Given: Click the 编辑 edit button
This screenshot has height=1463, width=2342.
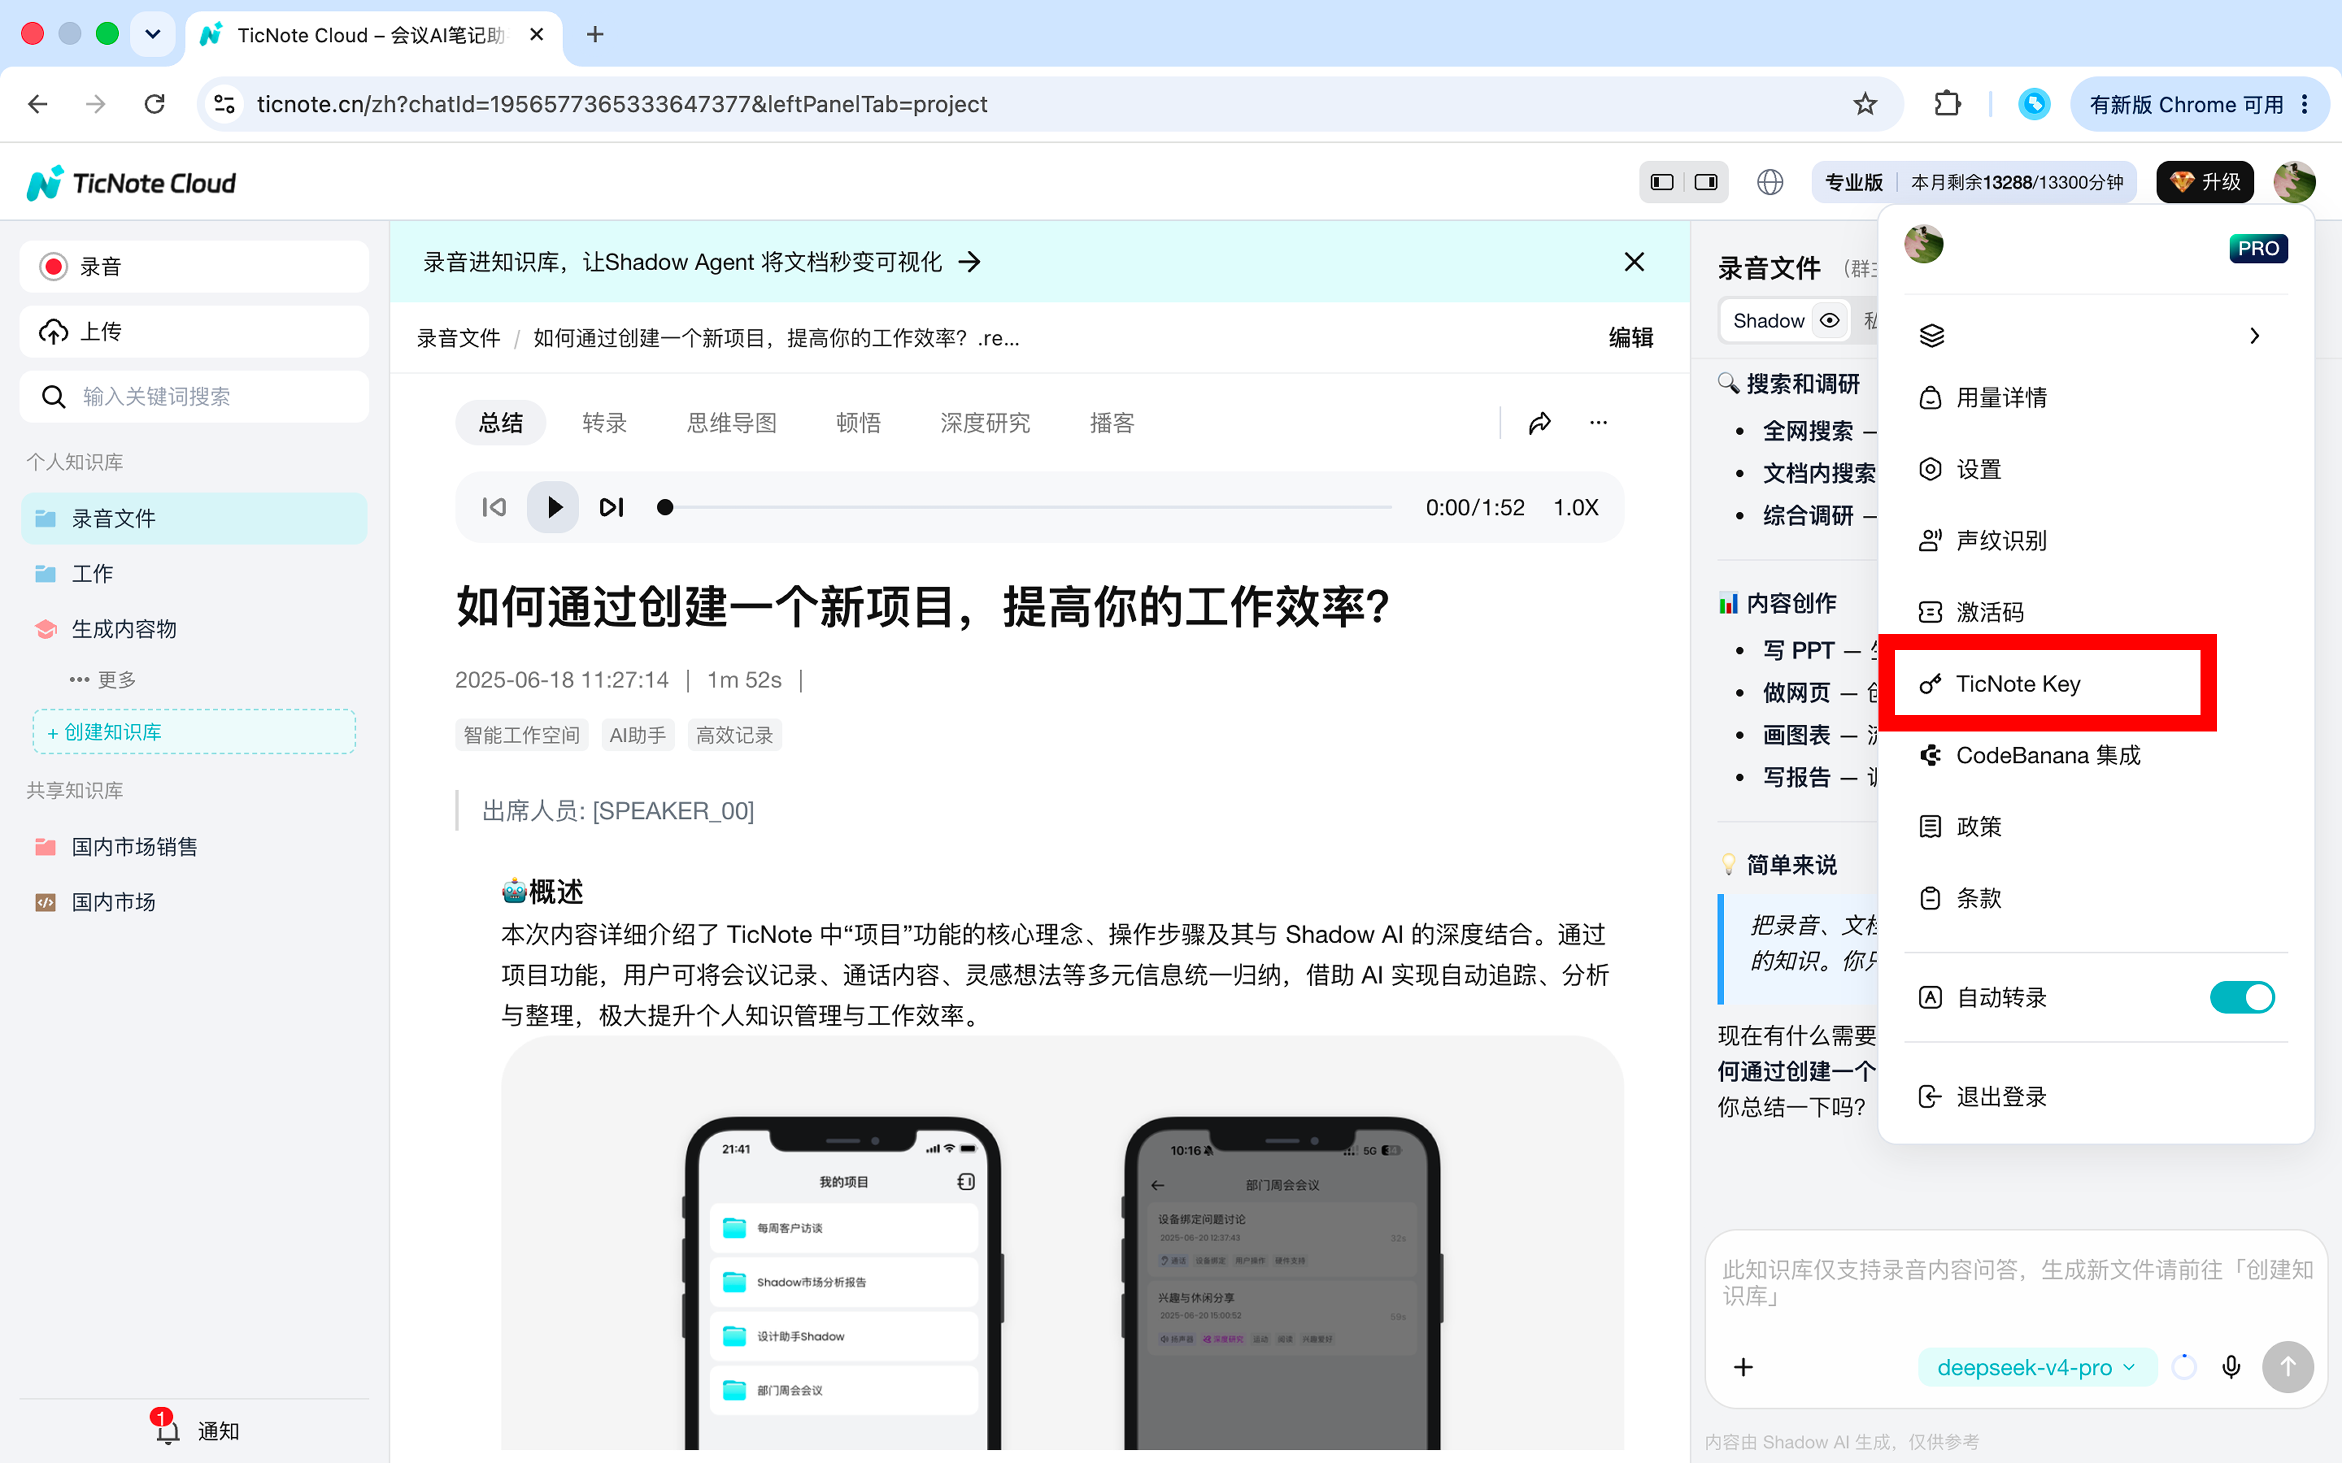Looking at the screenshot, I should click(1631, 337).
